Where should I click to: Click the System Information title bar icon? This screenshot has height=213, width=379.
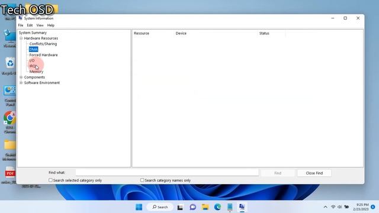click(20, 18)
